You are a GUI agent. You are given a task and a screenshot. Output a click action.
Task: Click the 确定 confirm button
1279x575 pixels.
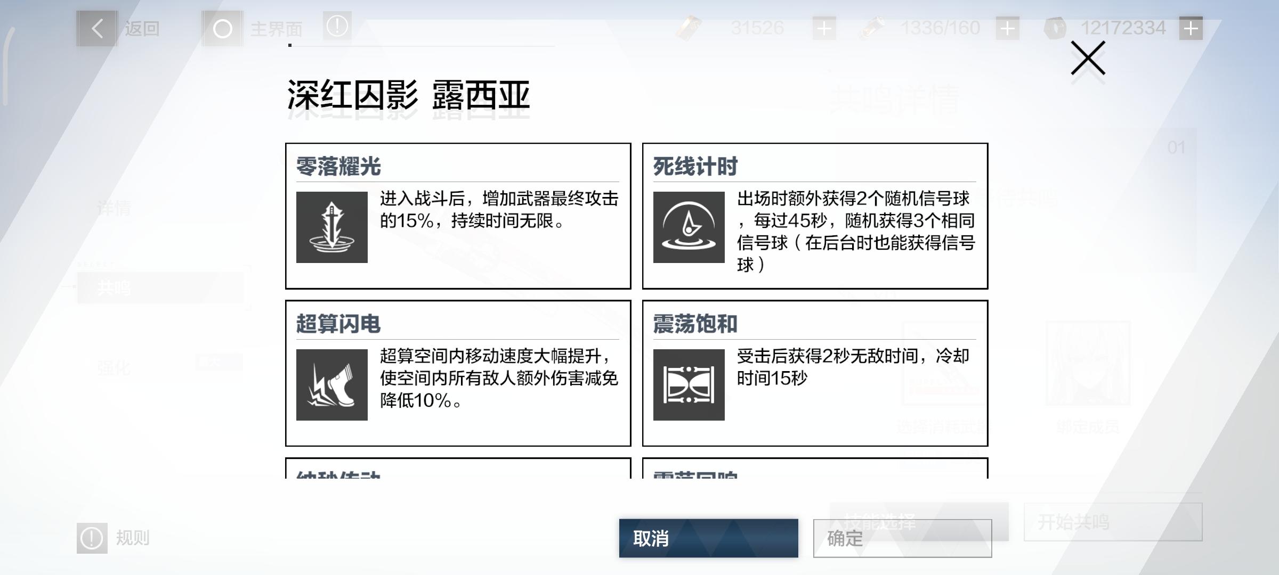click(x=902, y=538)
